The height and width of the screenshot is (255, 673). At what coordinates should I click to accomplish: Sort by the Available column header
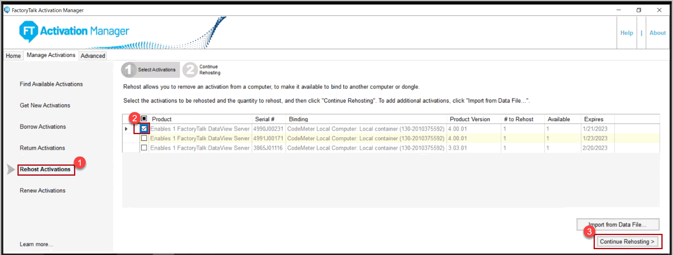coord(562,119)
